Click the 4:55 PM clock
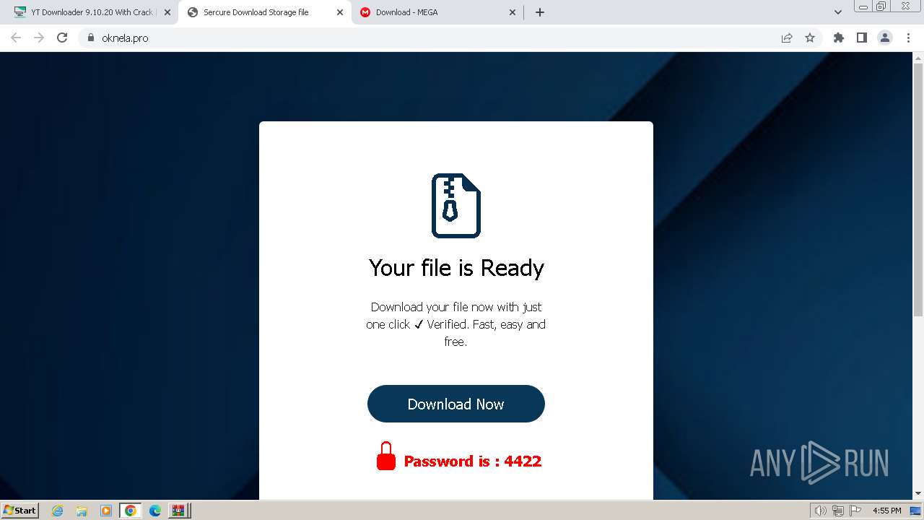The image size is (924, 520). coord(886,511)
